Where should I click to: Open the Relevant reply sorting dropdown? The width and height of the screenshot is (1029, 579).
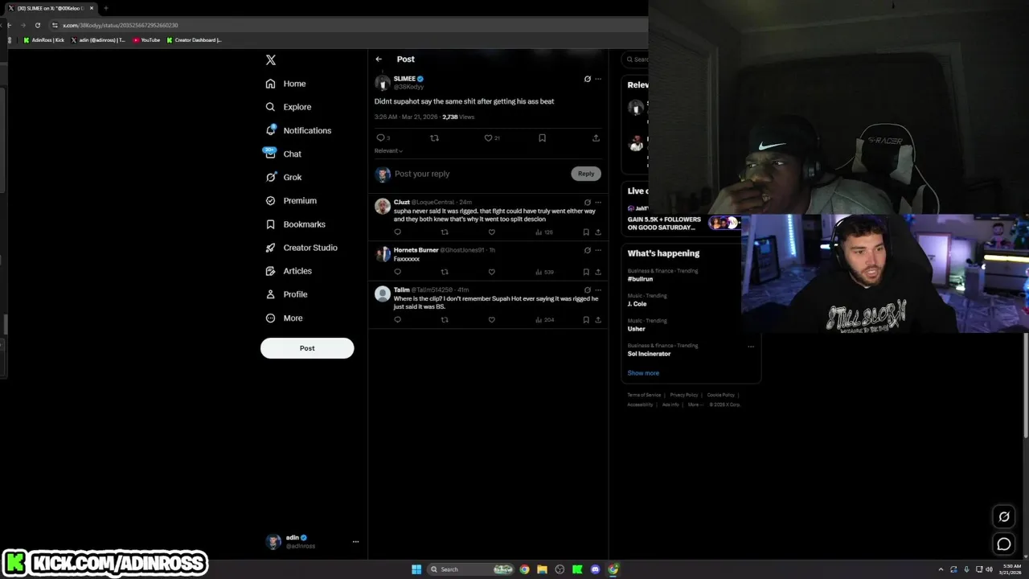[388, 150]
